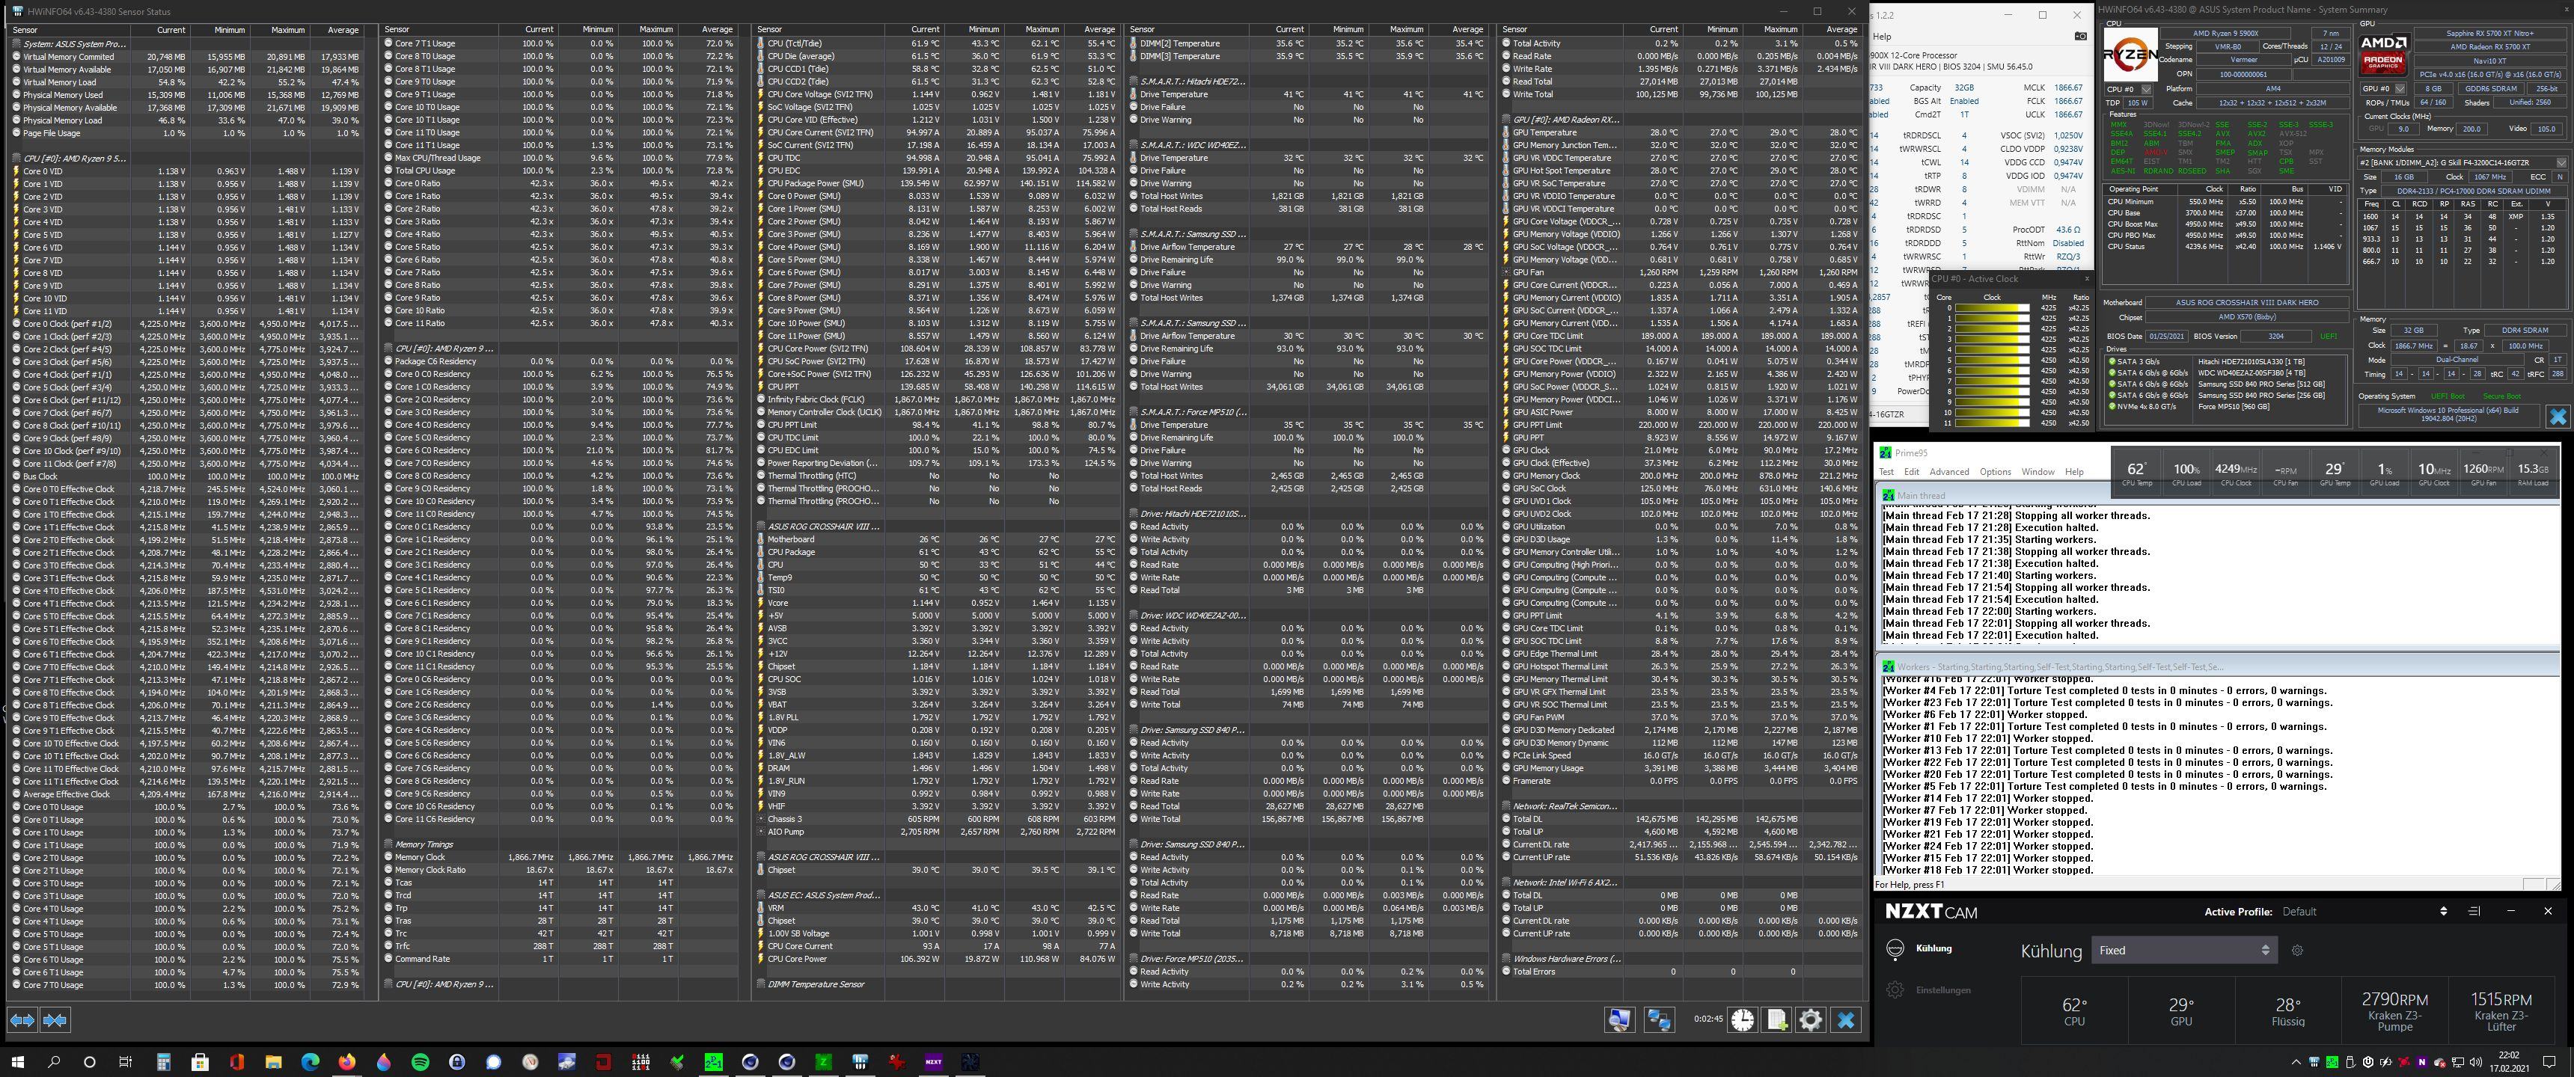Open HWiNFO summary window magnifier icon
The width and height of the screenshot is (2574, 1077).
click(x=1620, y=1019)
